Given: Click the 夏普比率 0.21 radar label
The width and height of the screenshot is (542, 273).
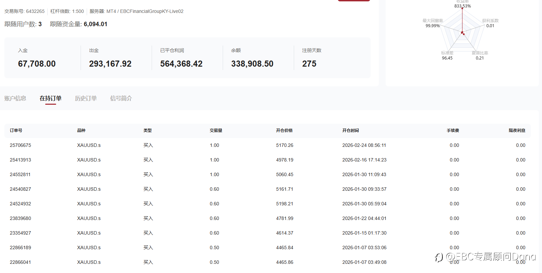Looking at the screenshot, I should tap(480, 55).
